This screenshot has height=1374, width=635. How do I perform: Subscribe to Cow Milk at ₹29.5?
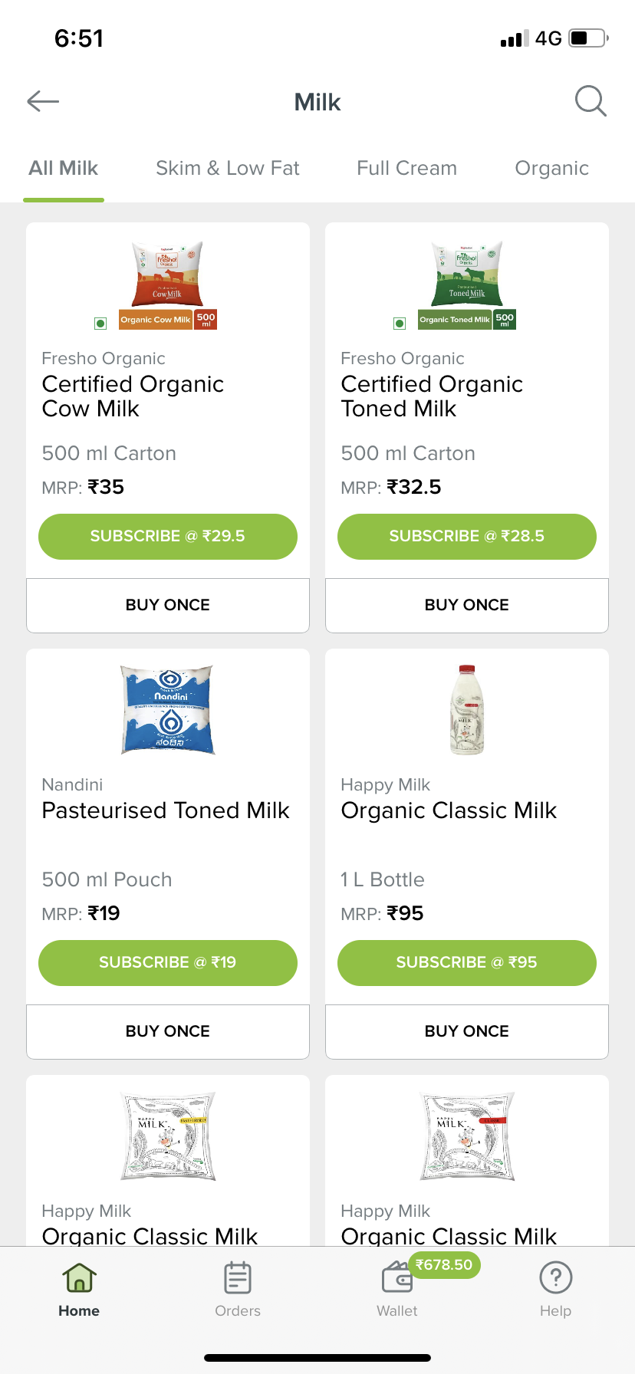168,536
